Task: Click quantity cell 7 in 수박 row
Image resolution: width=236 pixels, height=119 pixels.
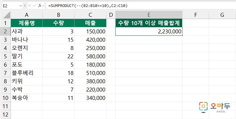Action: 59,90
